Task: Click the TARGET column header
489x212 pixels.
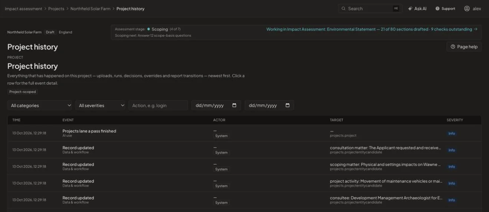Action: [x=337, y=120]
